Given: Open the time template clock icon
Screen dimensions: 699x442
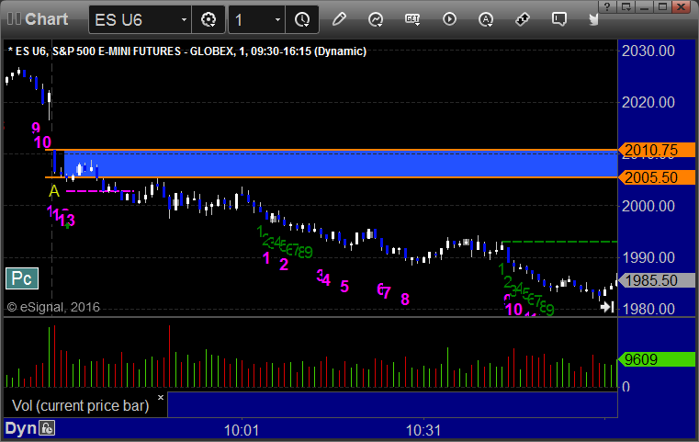Looking at the screenshot, I should pos(302,19).
